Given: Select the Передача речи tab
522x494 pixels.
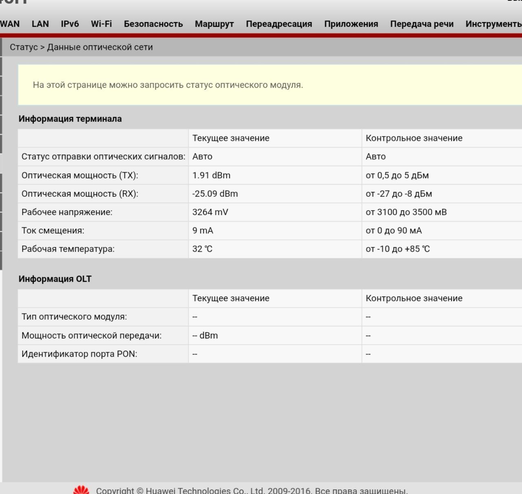Looking at the screenshot, I should [422, 24].
